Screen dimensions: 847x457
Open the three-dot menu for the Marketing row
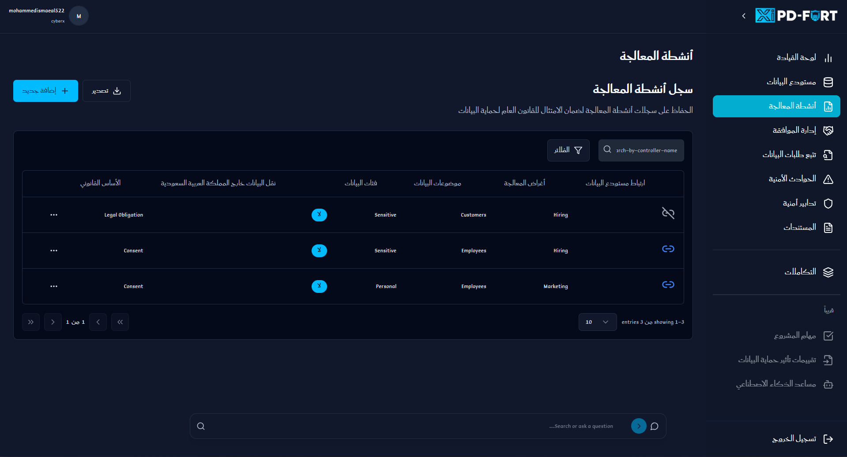(x=54, y=286)
